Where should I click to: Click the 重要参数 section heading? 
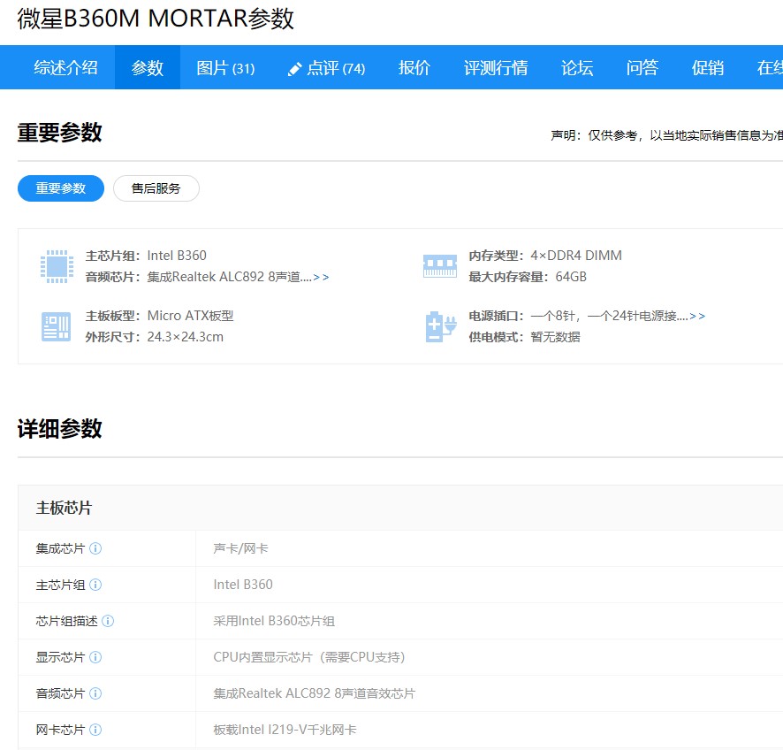pos(59,133)
